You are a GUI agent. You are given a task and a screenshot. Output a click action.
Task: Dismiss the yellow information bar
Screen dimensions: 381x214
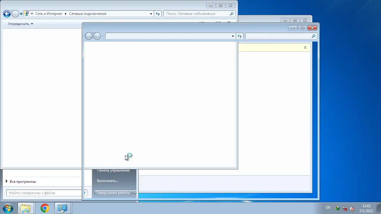pos(305,48)
